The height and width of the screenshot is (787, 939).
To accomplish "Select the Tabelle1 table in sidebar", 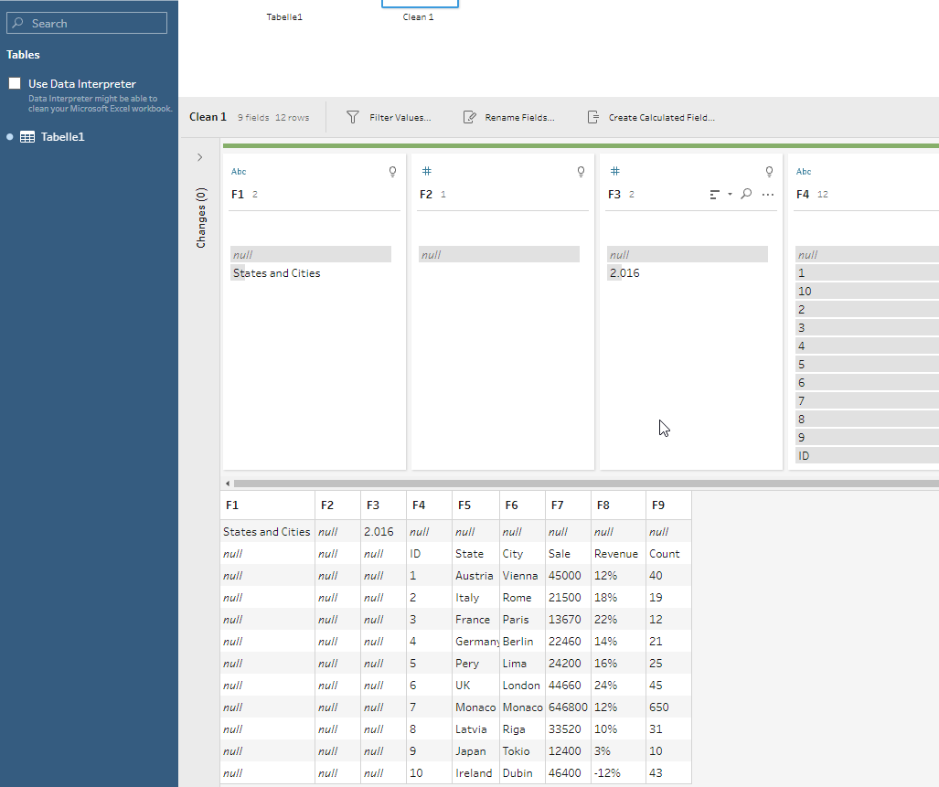I will [x=62, y=137].
